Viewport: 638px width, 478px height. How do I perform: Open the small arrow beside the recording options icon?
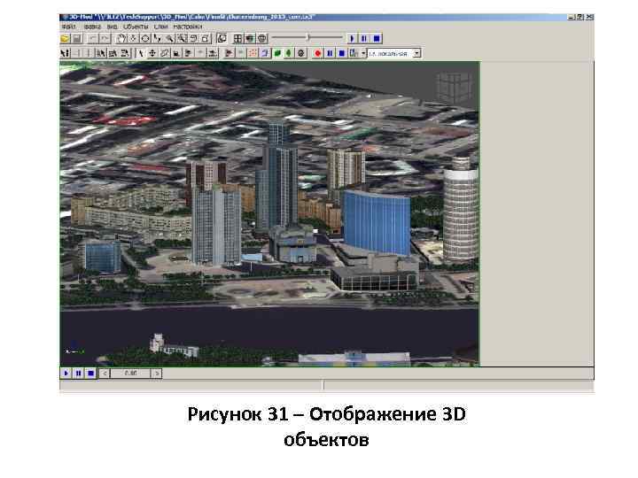363,53
